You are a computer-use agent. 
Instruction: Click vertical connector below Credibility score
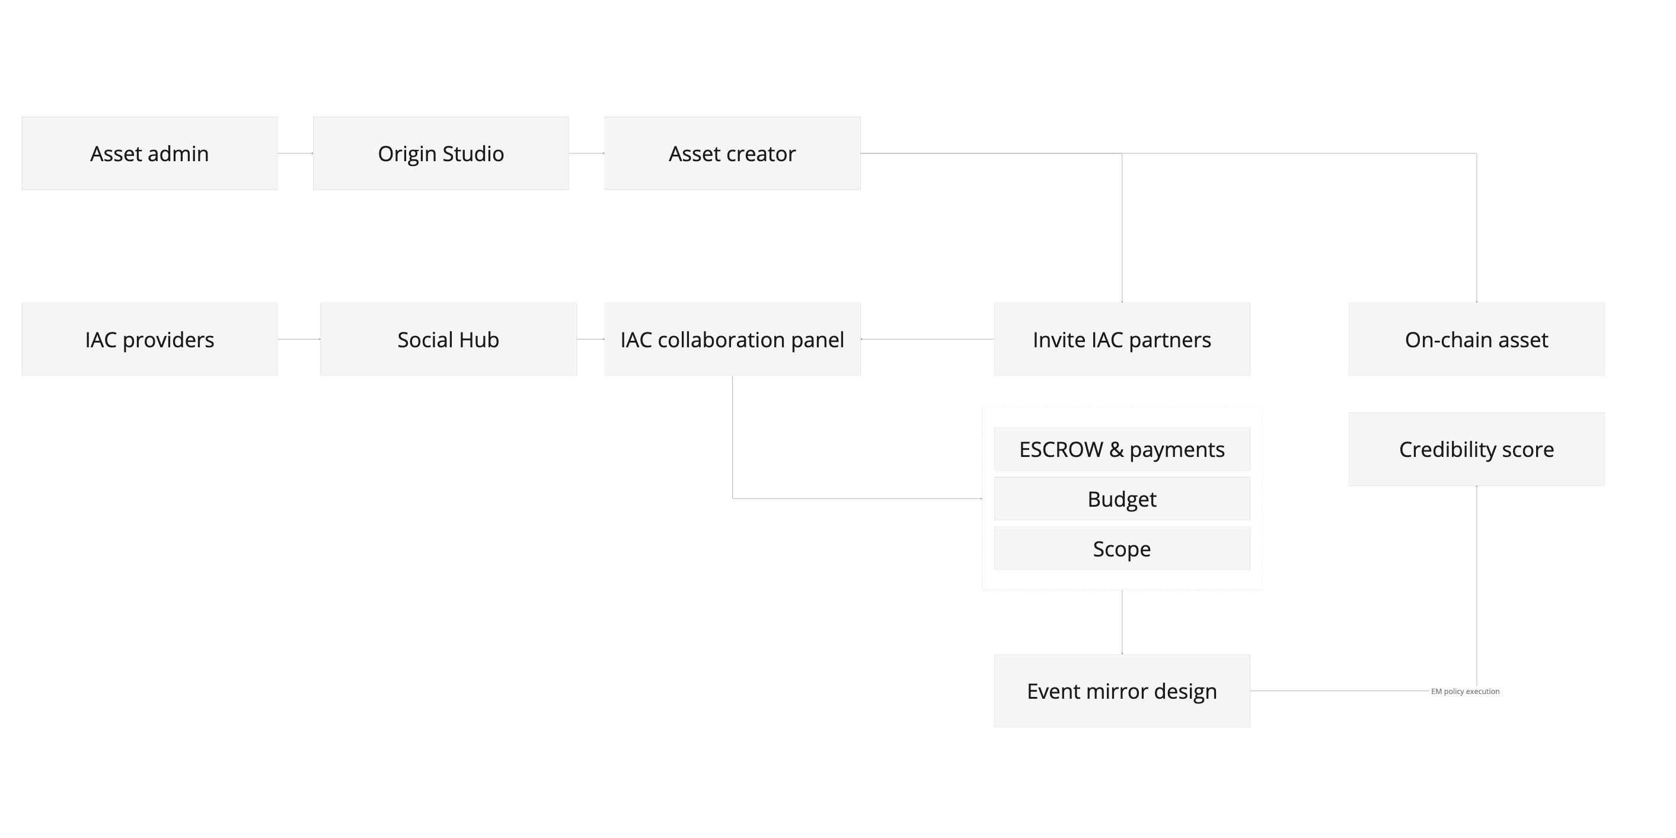click(1476, 586)
